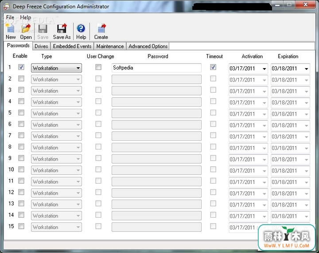Click the Softpedia password field
Viewport: 319px width, 253px height.
point(156,68)
